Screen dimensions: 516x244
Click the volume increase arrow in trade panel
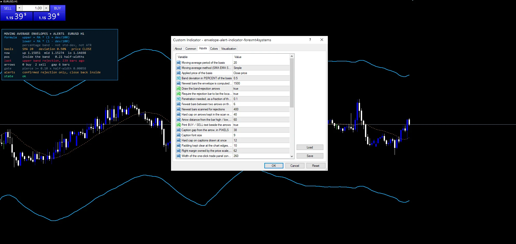[46, 8]
